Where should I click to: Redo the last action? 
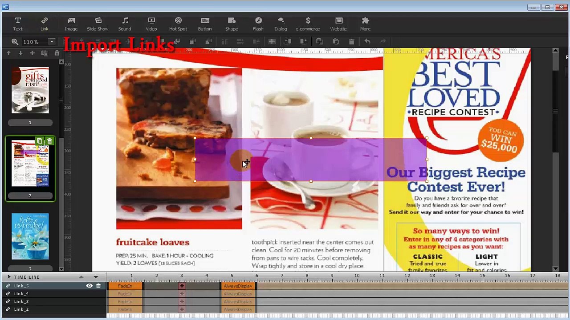383,42
